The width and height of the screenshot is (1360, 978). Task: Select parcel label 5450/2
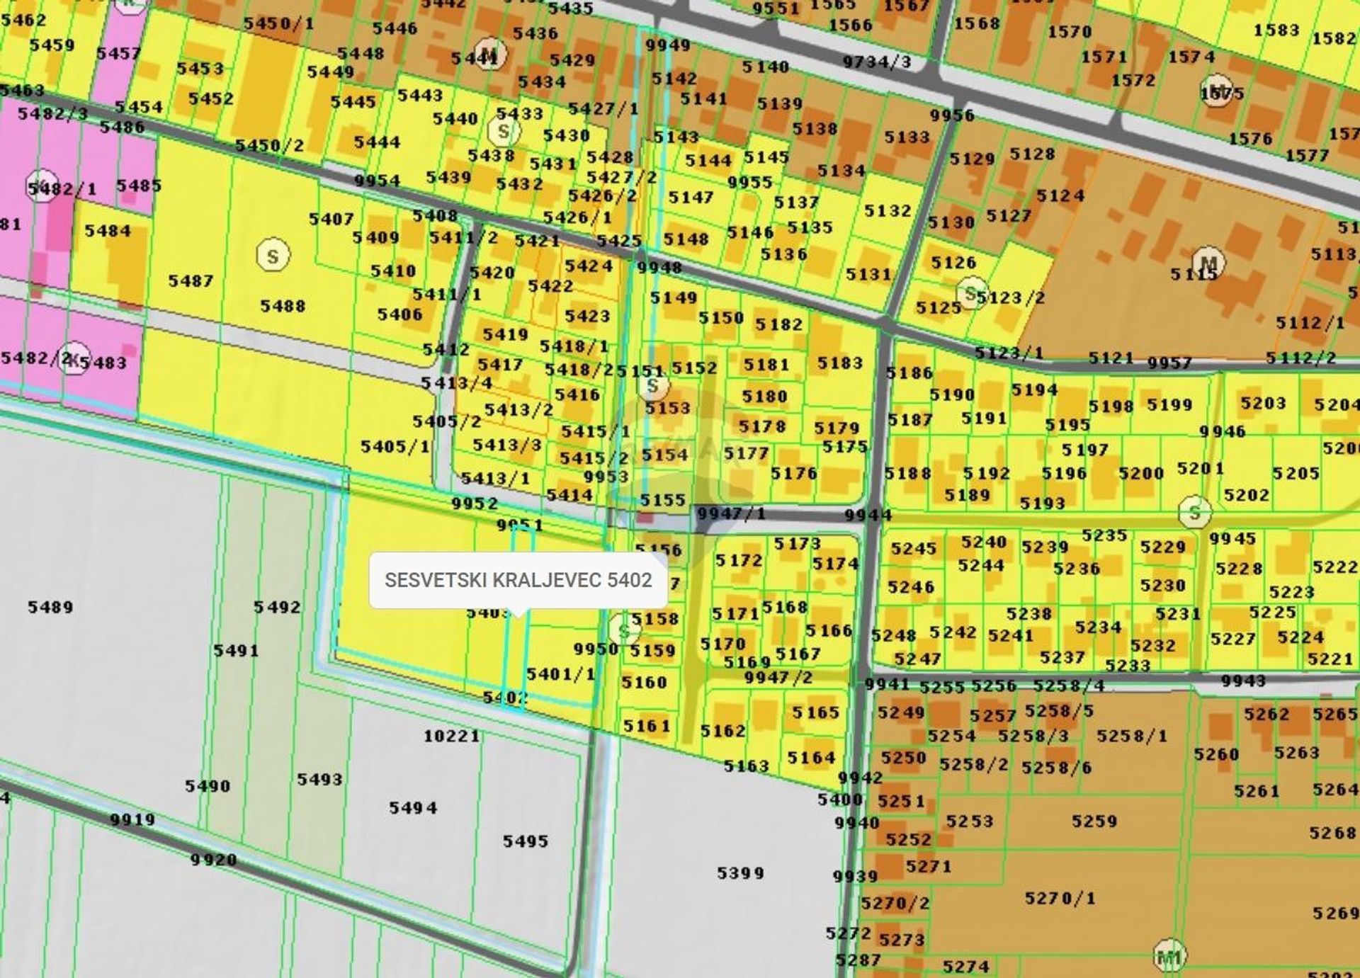(269, 145)
